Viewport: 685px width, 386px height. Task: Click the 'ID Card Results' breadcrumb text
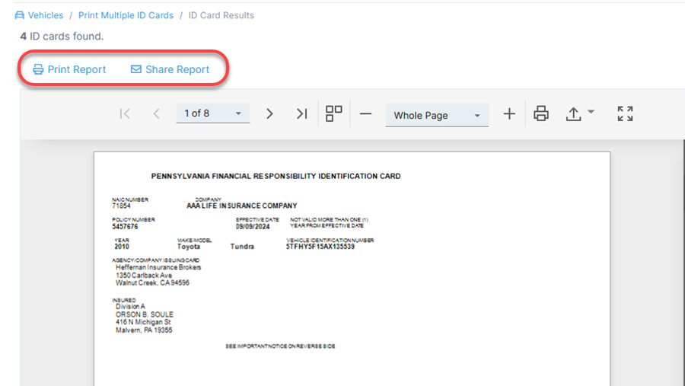click(x=221, y=15)
